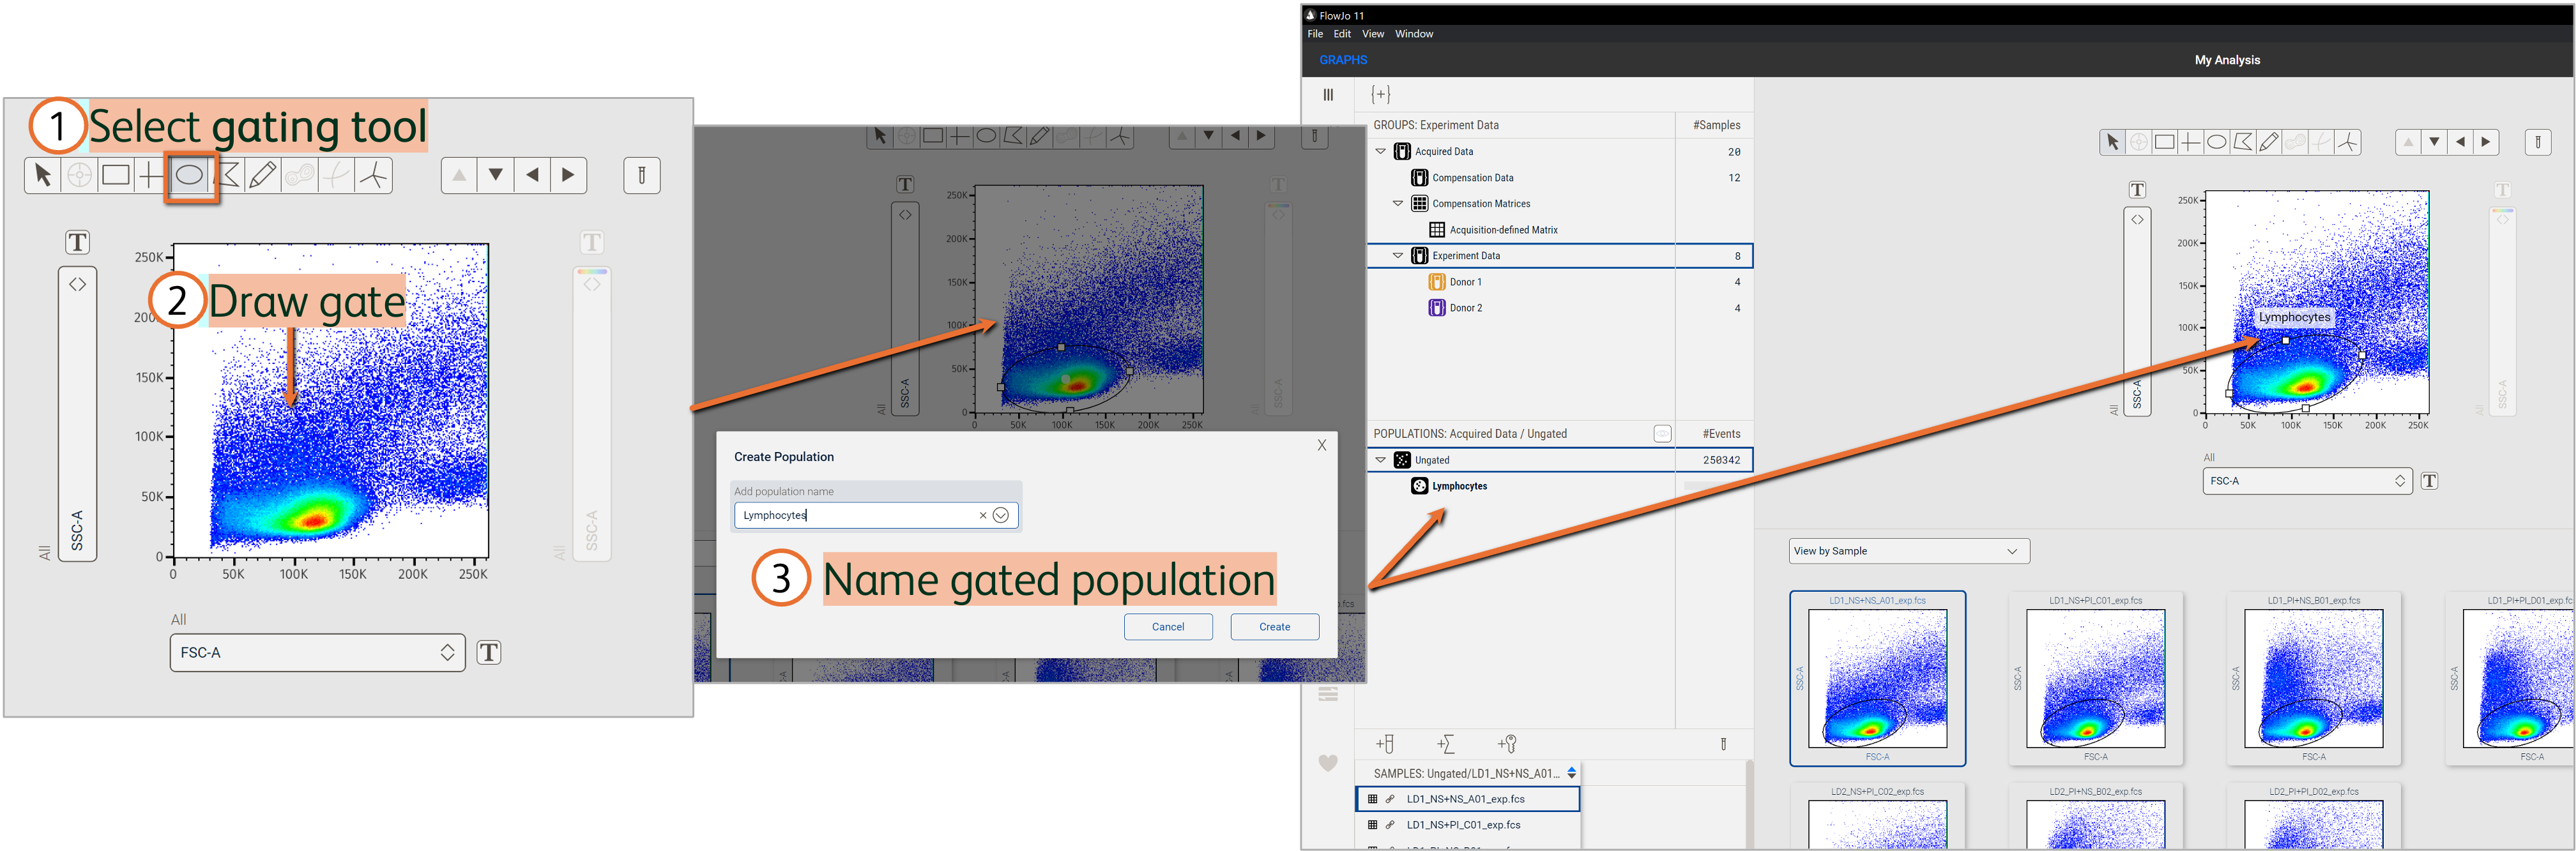Click the add group {+} icon
Image resolution: width=2576 pixels, height=851 pixels.
[x=1380, y=94]
